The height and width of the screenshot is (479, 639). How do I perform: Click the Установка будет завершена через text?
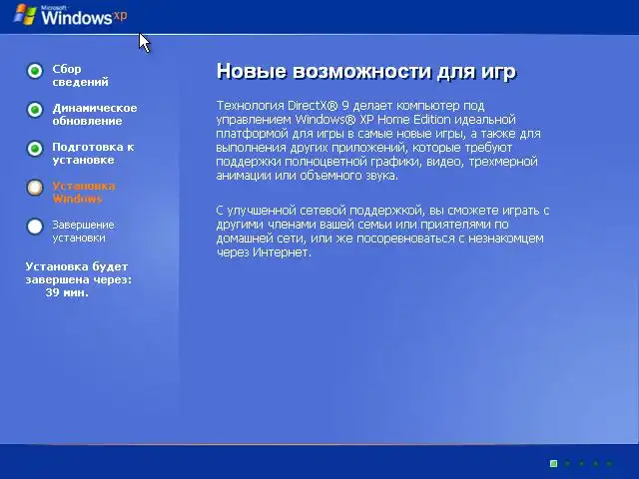79,272
